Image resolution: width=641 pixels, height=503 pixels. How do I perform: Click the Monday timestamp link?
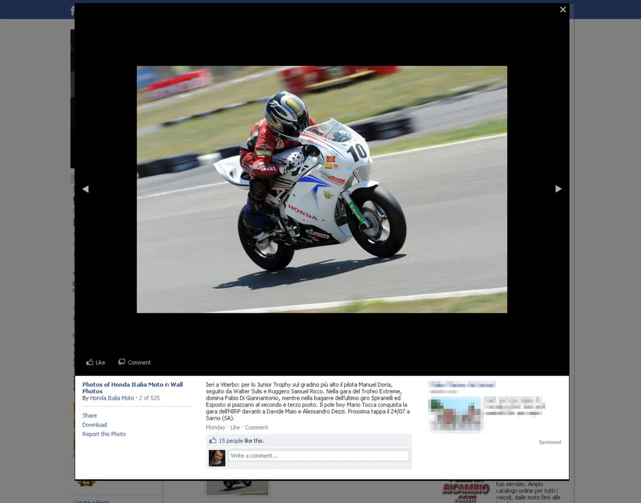(216, 427)
